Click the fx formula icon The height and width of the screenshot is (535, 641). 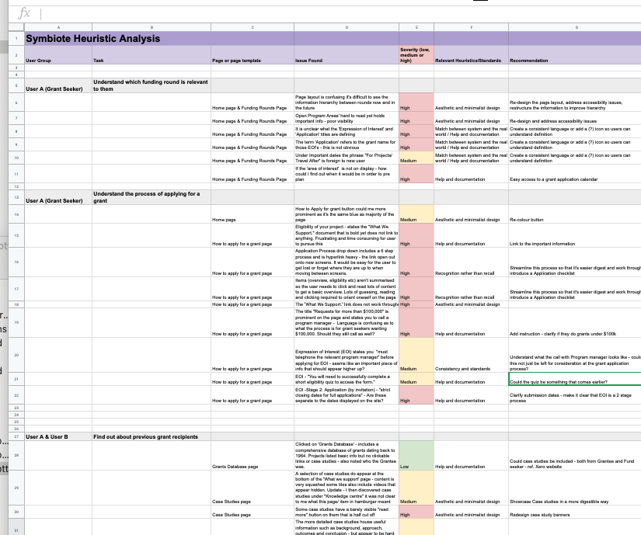pos(24,13)
